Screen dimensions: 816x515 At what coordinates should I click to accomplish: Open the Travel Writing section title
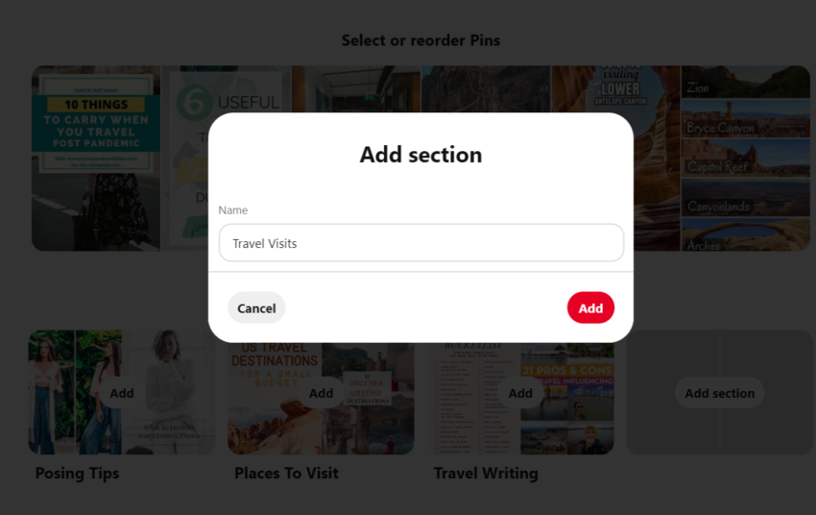pos(486,473)
